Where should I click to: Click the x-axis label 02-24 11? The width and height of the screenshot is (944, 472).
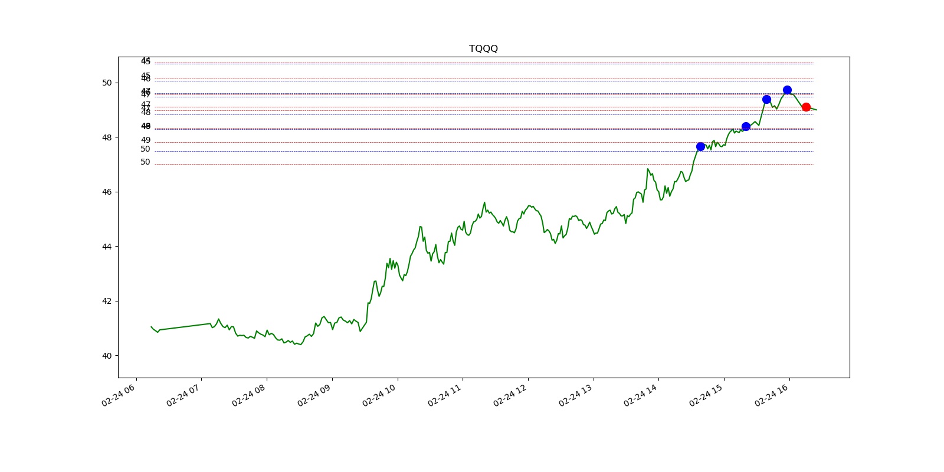(x=445, y=395)
